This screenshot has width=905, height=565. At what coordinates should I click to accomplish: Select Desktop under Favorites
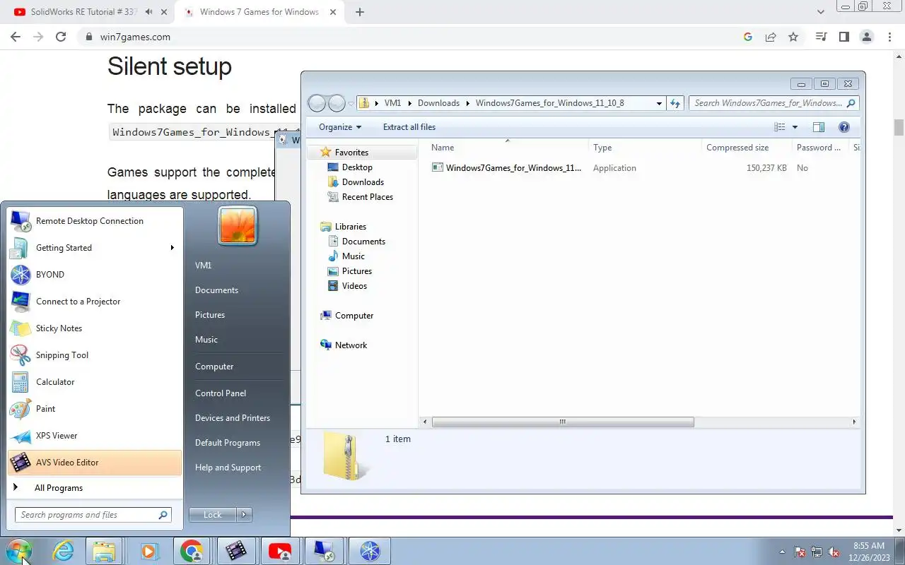click(357, 167)
